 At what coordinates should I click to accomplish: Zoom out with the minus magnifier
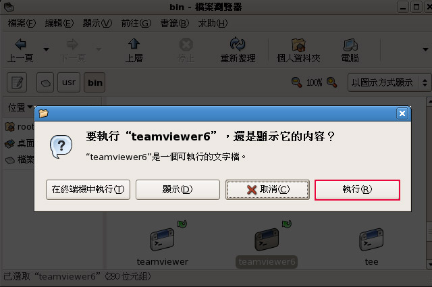[296, 82]
